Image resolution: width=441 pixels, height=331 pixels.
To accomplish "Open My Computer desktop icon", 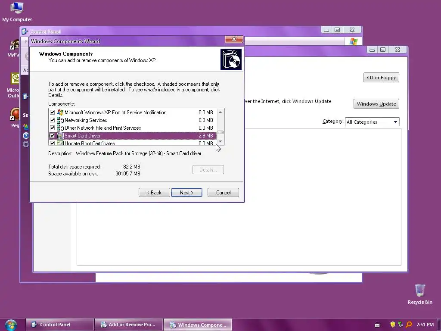I will pyautogui.click(x=17, y=11).
